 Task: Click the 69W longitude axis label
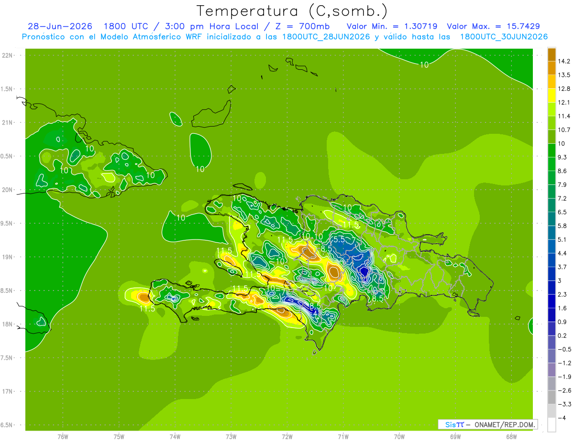pos(455,436)
